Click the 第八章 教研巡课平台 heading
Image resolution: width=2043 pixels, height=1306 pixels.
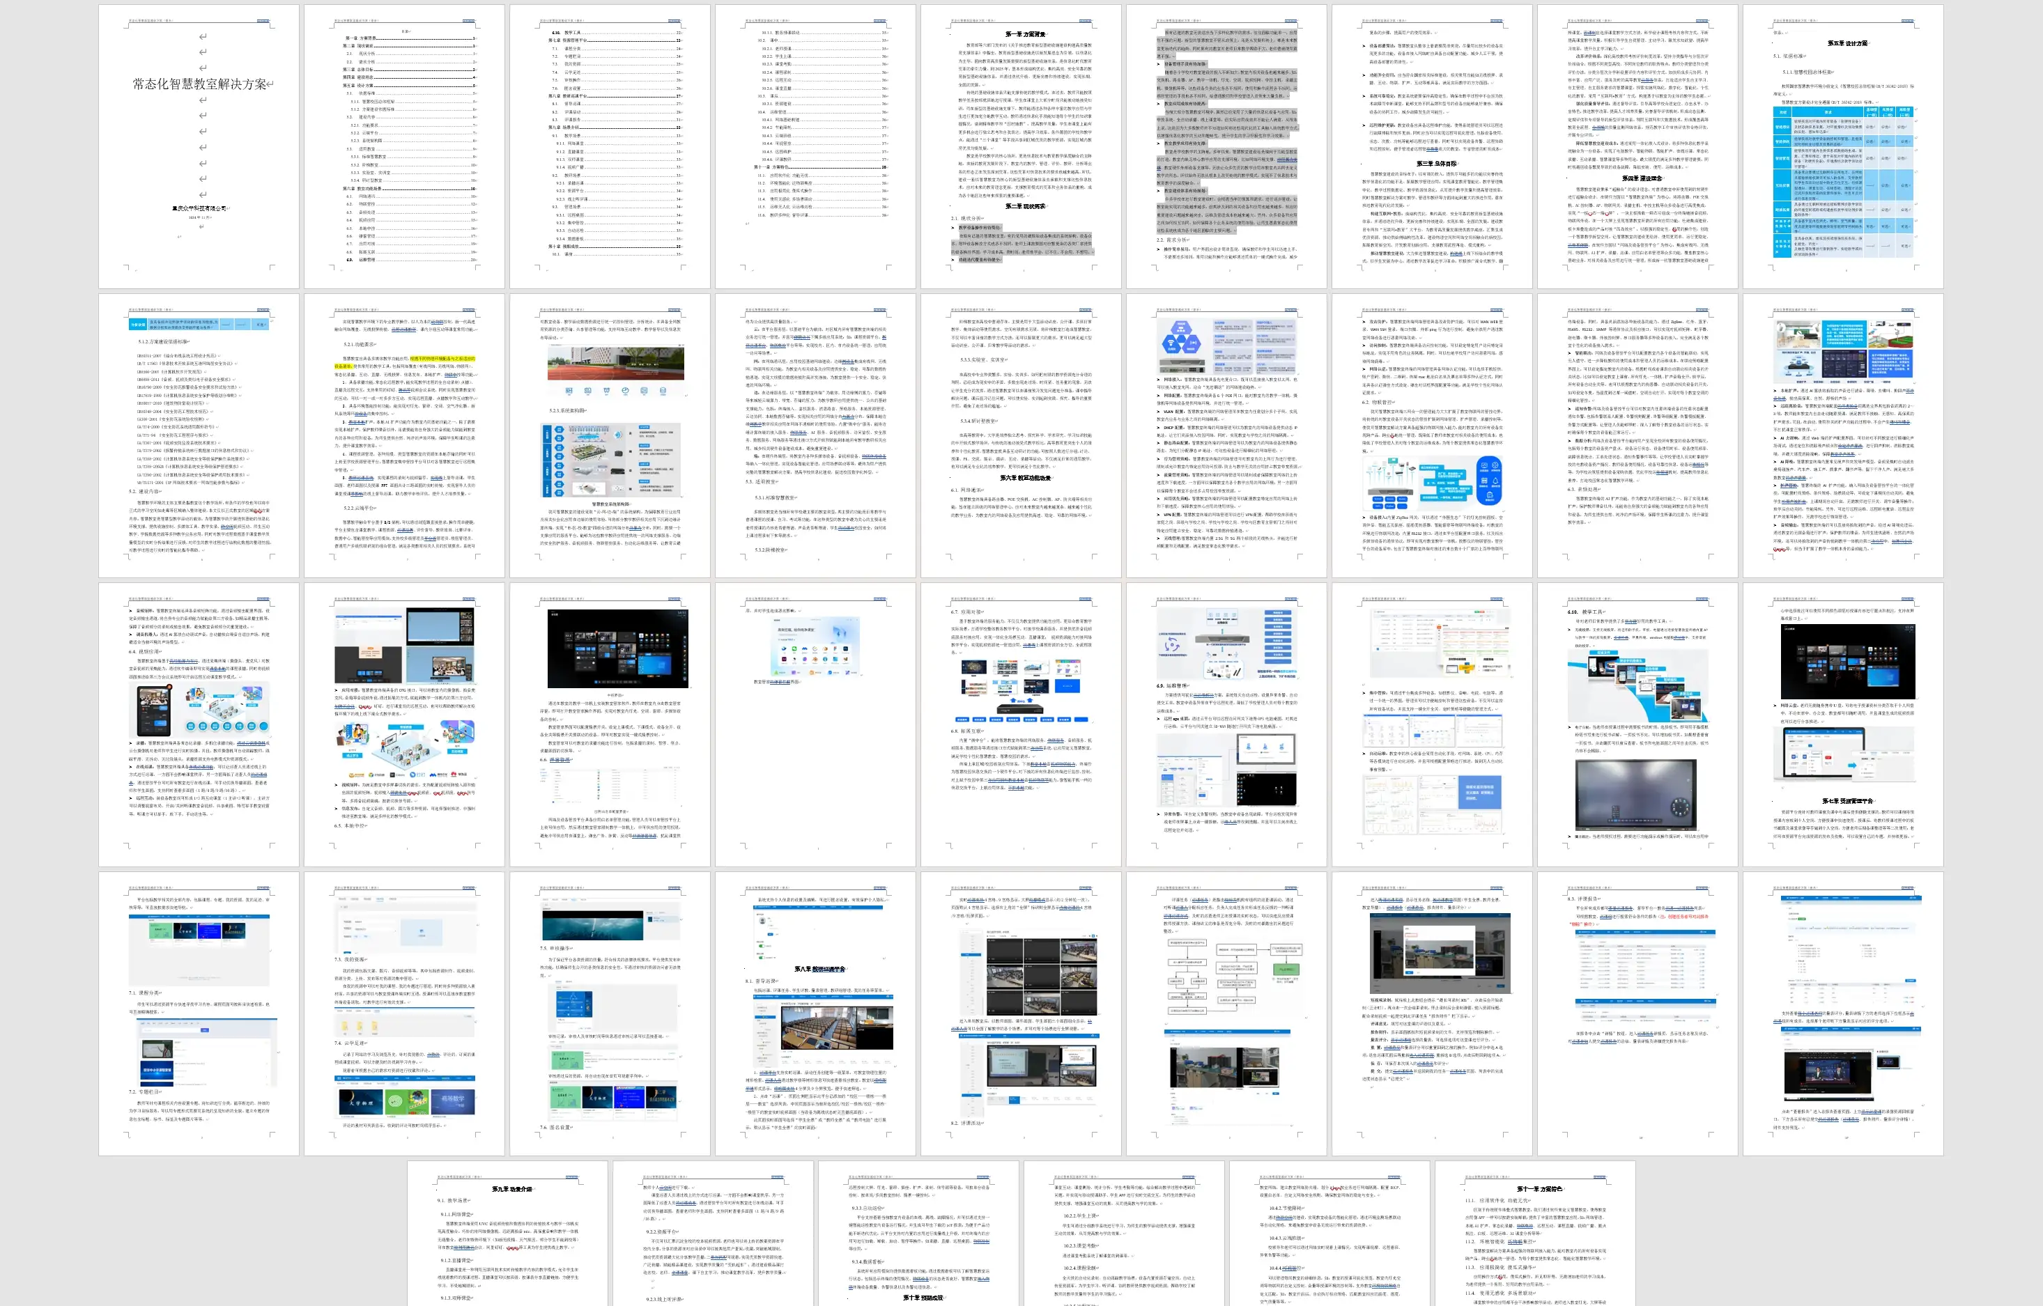[x=819, y=968]
